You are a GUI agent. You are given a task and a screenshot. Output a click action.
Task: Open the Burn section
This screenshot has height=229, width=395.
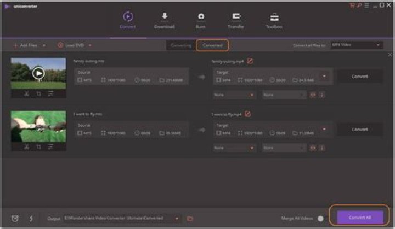pyautogui.click(x=201, y=20)
